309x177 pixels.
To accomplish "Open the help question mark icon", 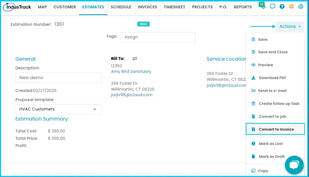I will click(x=282, y=7).
